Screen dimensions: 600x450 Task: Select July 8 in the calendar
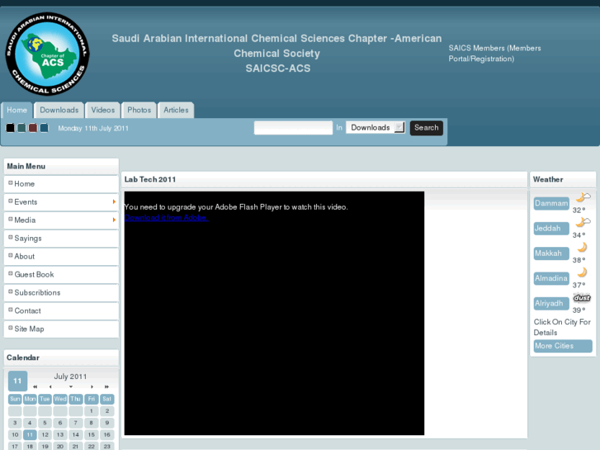pyautogui.click(x=92, y=423)
